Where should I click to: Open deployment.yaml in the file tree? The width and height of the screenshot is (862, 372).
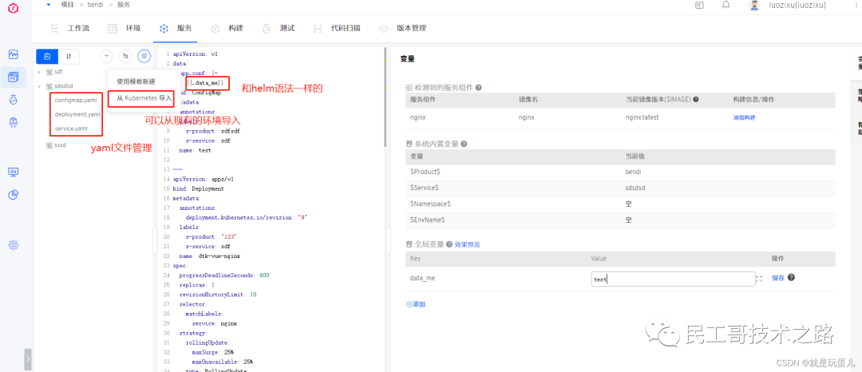pos(77,114)
